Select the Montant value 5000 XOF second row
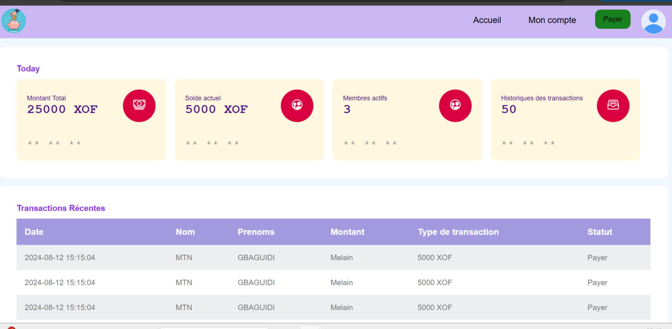Screen dimensions: 672x329 pos(434,282)
